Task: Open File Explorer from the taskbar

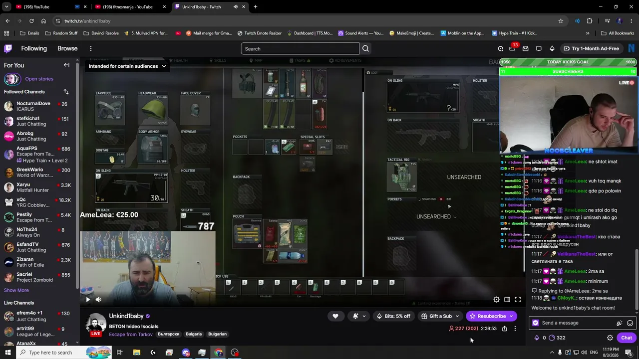Action: [136, 353]
